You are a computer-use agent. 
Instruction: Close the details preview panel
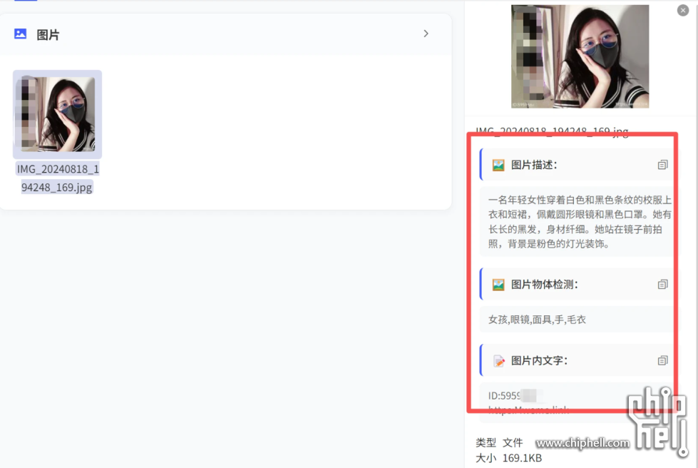pyautogui.click(x=683, y=10)
